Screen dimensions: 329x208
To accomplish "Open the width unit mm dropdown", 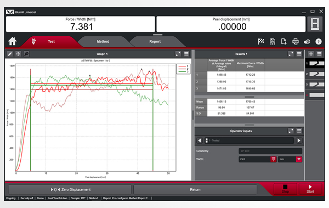I will (299, 159).
